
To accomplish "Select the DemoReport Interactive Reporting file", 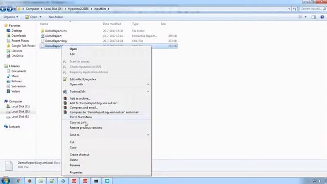I will tap(53, 36).
